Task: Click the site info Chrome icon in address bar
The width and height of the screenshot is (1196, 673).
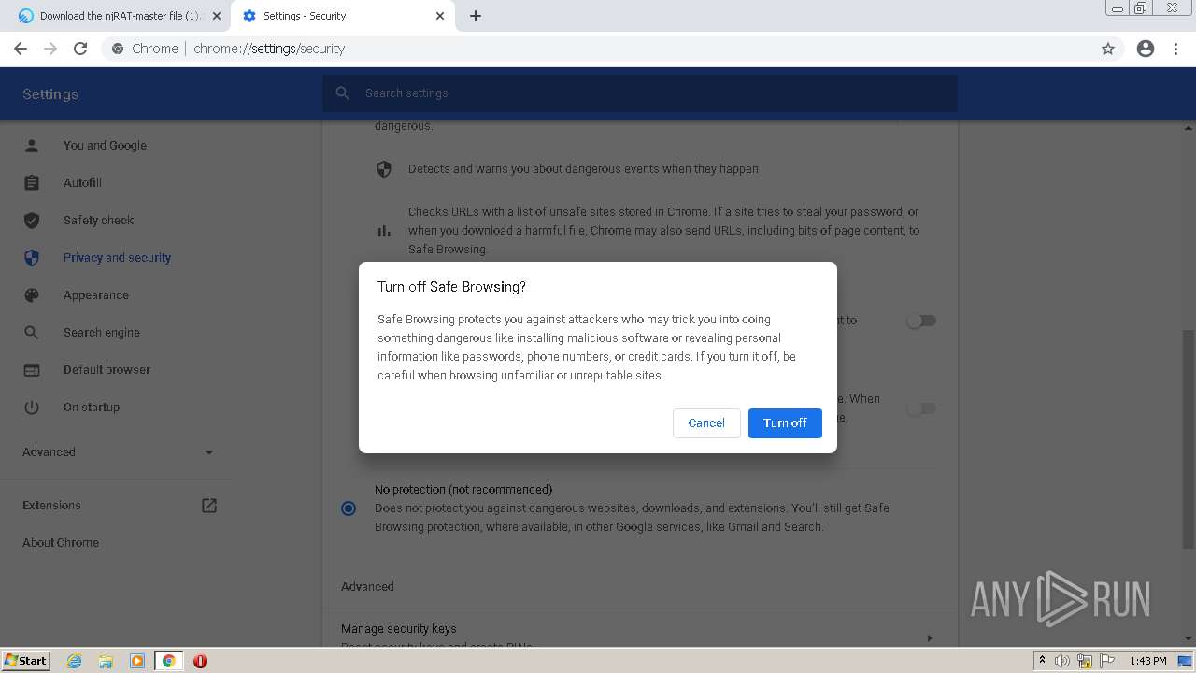Action: 117,49
